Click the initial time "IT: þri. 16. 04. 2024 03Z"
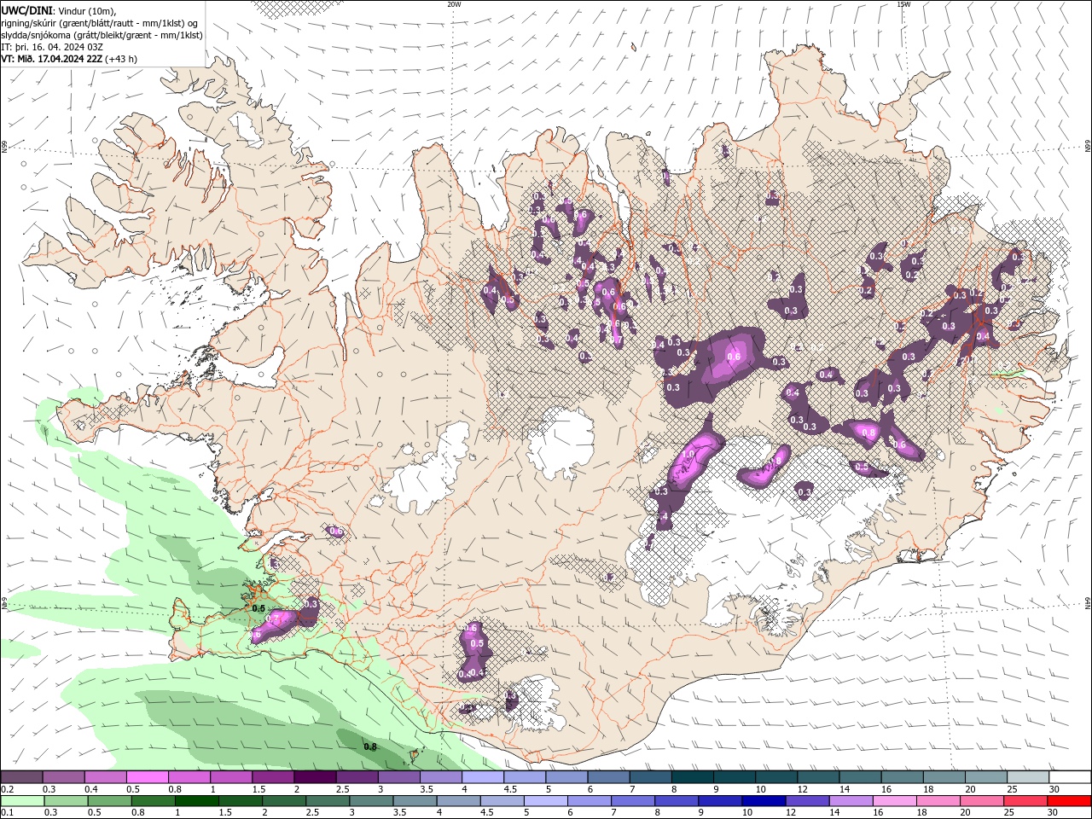This screenshot has width=1092, height=819. [x=51, y=47]
